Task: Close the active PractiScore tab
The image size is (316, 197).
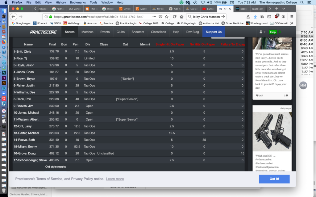Action: click(230, 9)
